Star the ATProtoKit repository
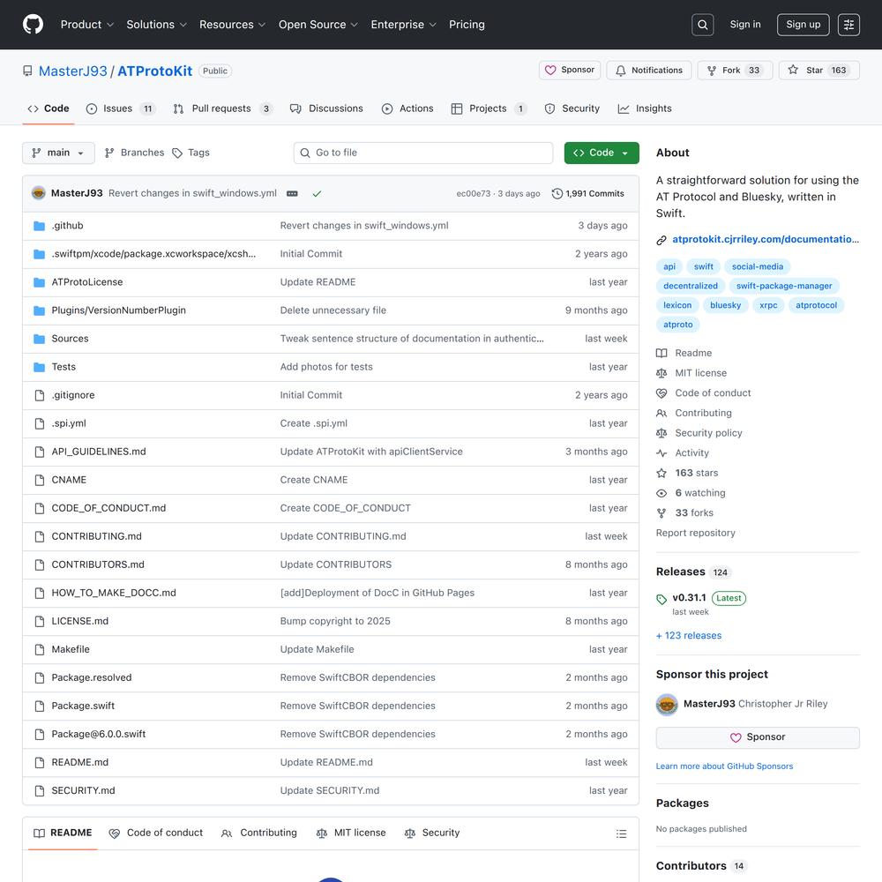This screenshot has height=882, width=882. [x=819, y=71]
